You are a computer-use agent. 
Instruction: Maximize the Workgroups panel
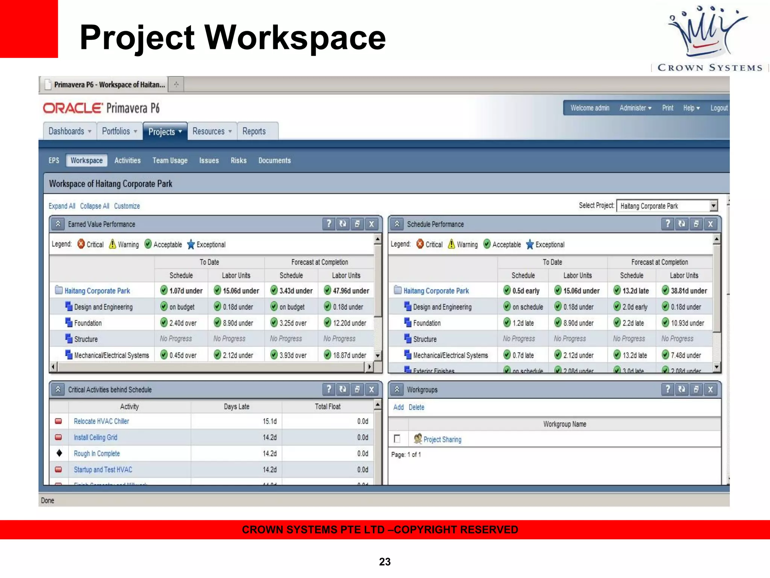point(696,389)
